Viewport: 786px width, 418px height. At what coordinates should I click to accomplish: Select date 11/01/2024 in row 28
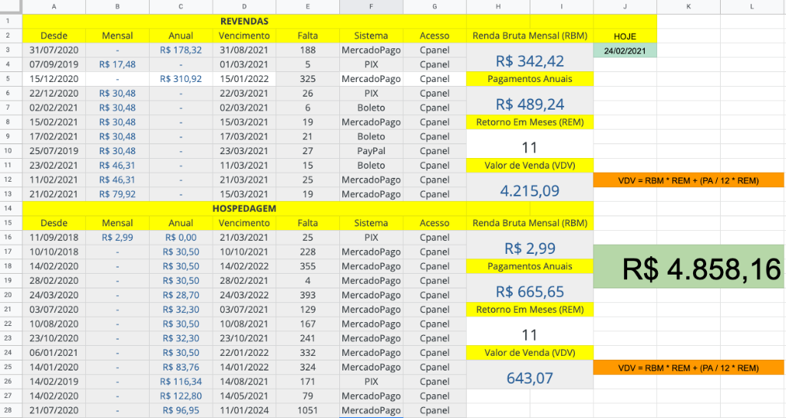click(244, 410)
